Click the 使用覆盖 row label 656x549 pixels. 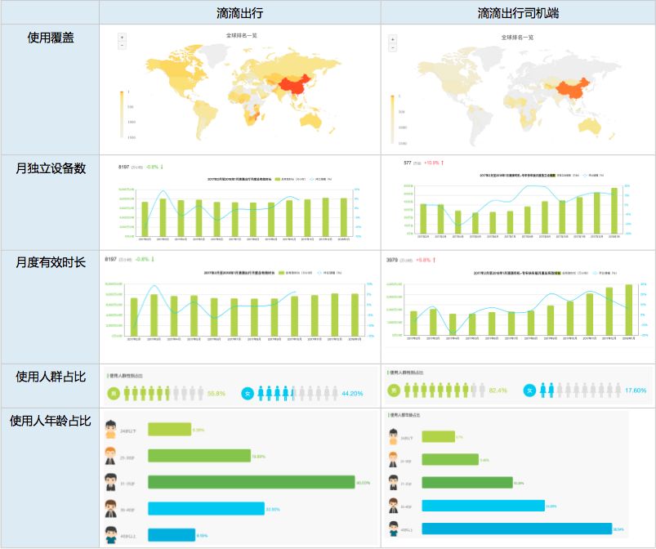tap(51, 38)
